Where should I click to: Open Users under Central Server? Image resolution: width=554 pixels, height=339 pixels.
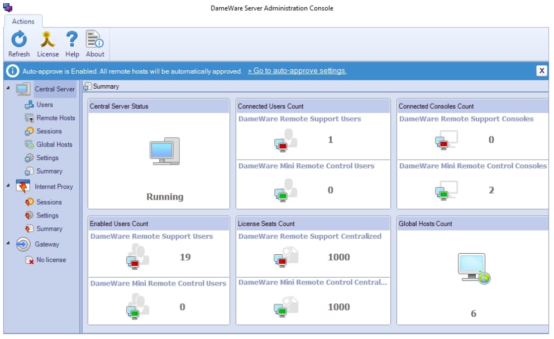pyautogui.click(x=45, y=105)
